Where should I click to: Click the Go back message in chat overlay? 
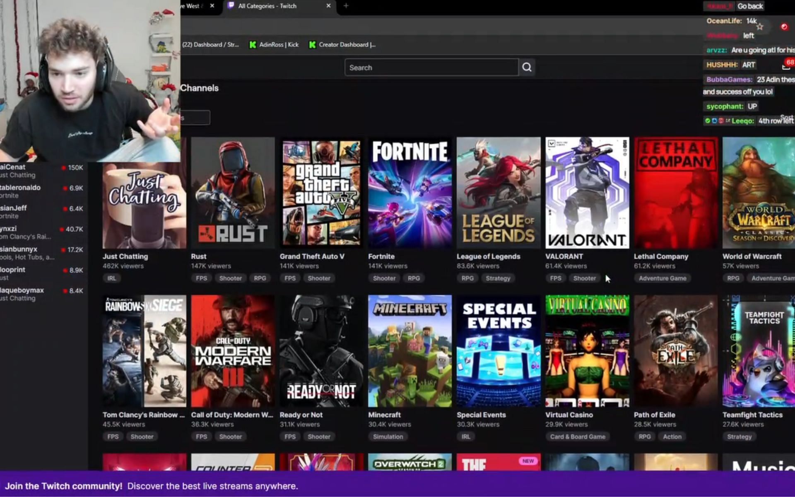750,6
